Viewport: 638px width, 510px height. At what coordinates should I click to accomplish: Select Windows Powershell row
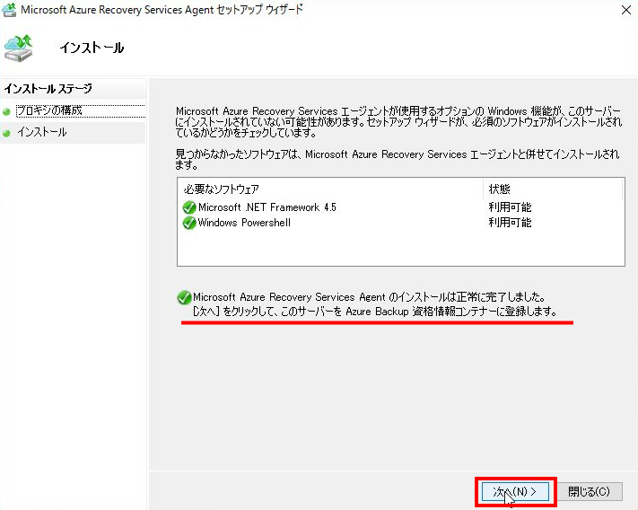tap(401, 223)
